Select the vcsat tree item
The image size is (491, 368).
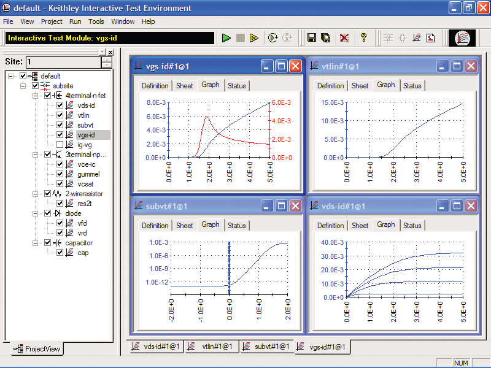85,184
